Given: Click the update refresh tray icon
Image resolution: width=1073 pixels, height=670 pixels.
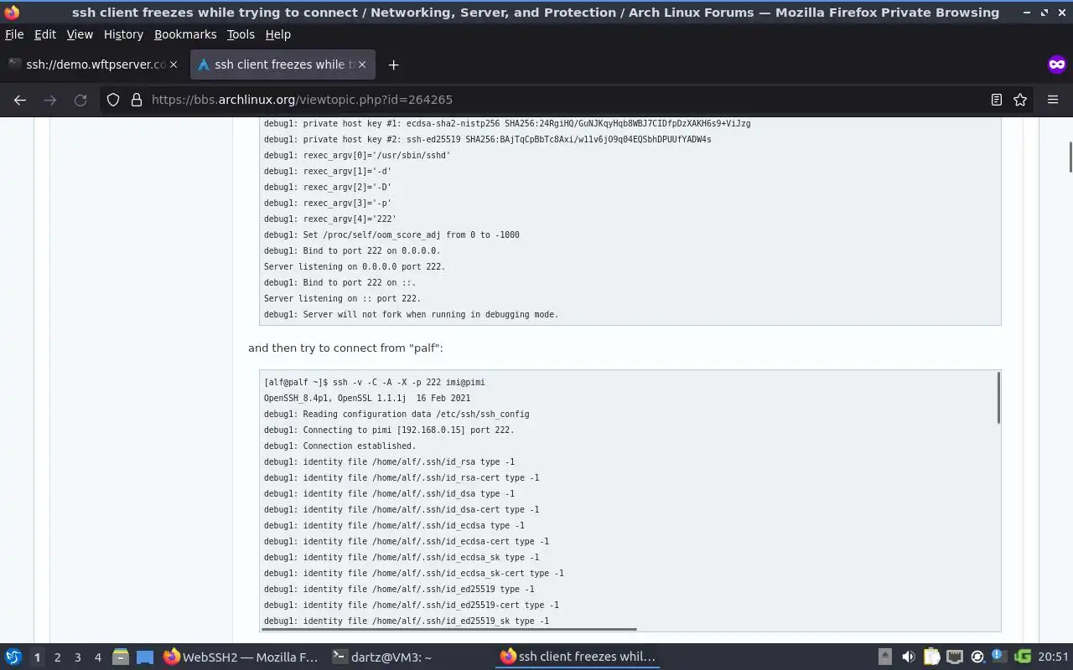Looking at the screenshot, I should pos(977,657).
